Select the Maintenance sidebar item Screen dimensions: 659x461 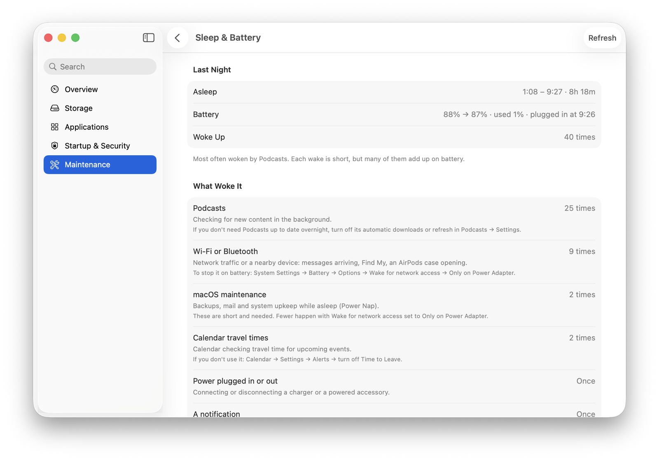pyautogui.click(x=100, y=165)
